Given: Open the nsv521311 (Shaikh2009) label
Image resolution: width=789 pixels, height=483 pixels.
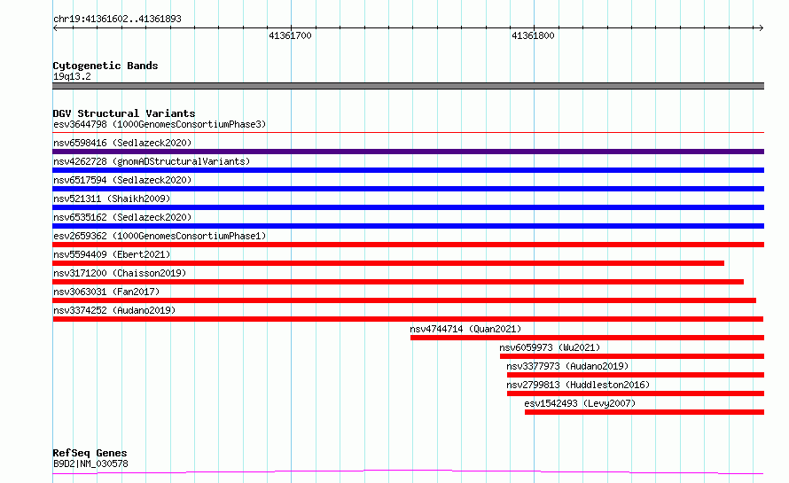Looking at the screenshot, I should (x=112, y=199).
